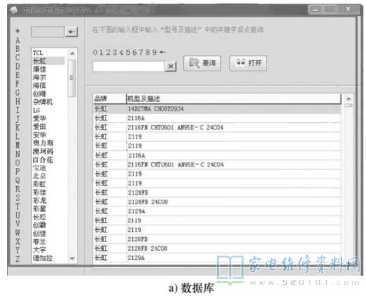Click the results table scroll up arrow
Screen dimensions: 366x296
point(348,99)
